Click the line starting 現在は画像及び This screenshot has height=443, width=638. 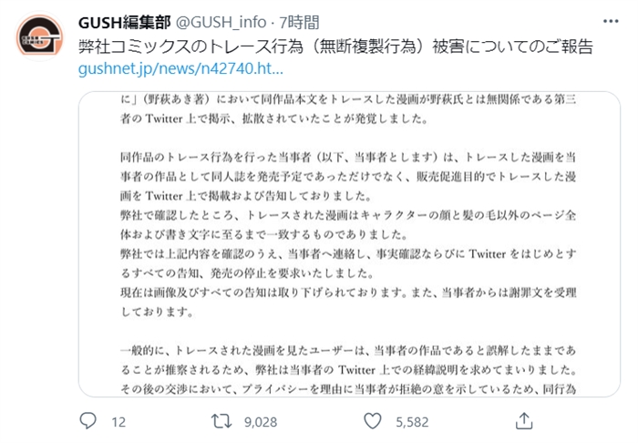tap(355, 294)
